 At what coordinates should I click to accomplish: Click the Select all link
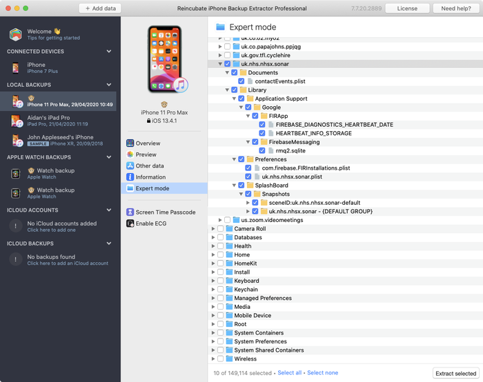(290, 373)
